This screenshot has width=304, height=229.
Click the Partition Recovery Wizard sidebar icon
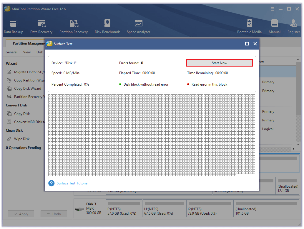[x=9, y=97]
